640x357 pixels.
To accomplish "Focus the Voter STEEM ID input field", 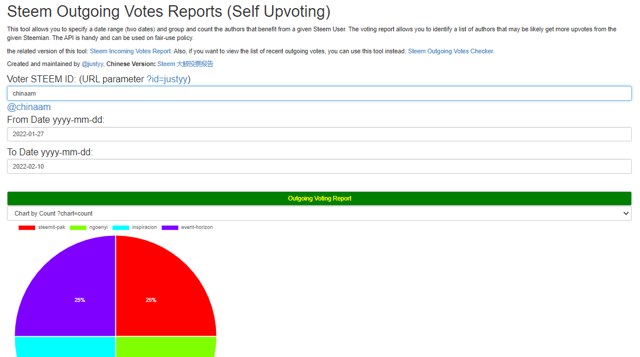I will 319,93.
